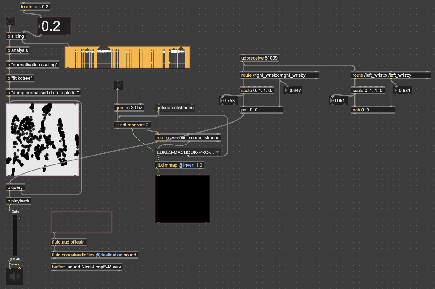Turn on audio with the speaker icon
This screenshot has width=435, height=289.
tap(14, 276)
